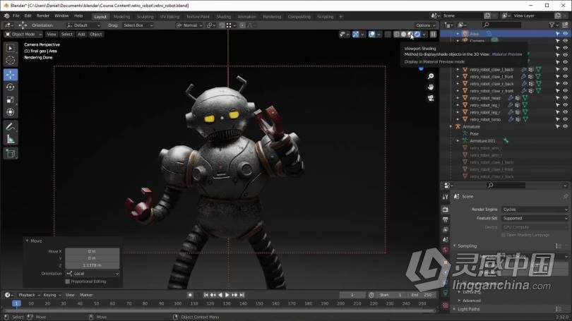The image size is (572, 321).
Task: Hide retro_robot_head with its eye icon
Action: click(565, 98)
